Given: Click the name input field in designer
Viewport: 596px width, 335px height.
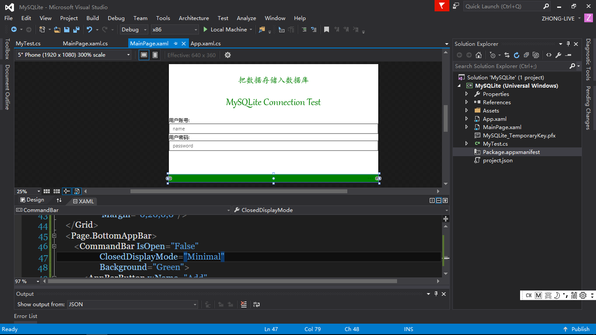Looking at the screenshot, I should pyautogui.click(x=273, y=129).
